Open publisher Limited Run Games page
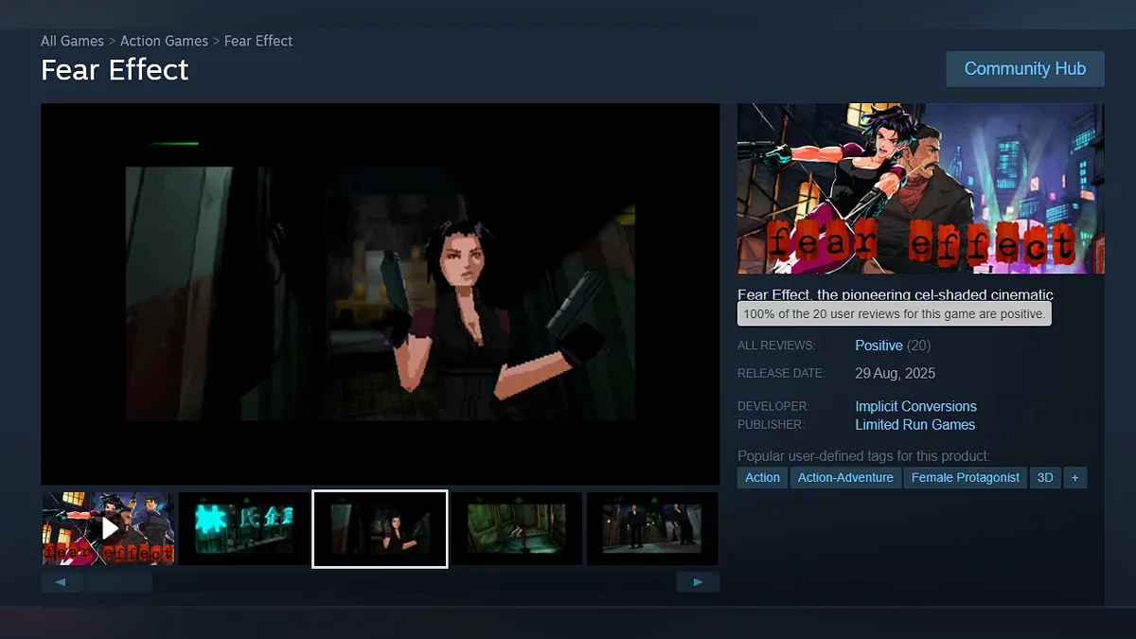This screenshot has height=639, width=1136. (914, 425)
